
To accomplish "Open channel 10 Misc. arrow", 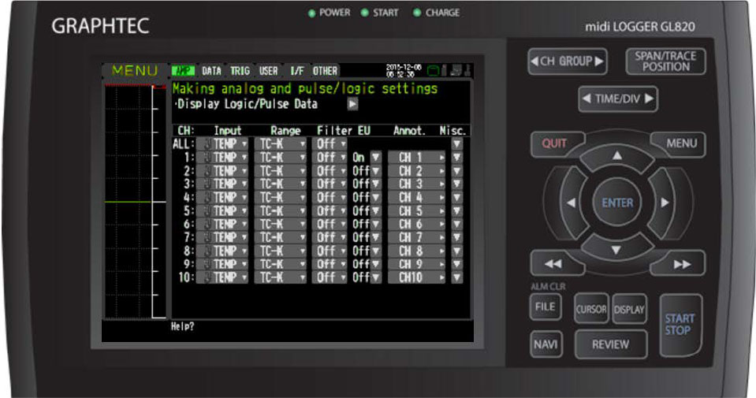I will pos(456,277).
